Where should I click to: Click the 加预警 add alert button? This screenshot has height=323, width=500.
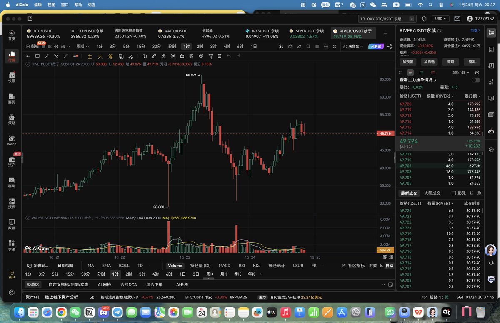point(408,62)
